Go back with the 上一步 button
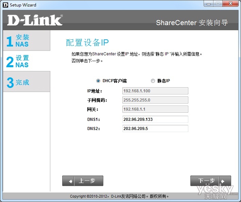The image size is (241, 202). click(x=83, y=181)
